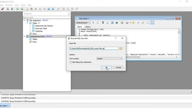Click OK in Execute SQL from file dialog
Screen dimensions: 192x108
click(x=106, y=67)
